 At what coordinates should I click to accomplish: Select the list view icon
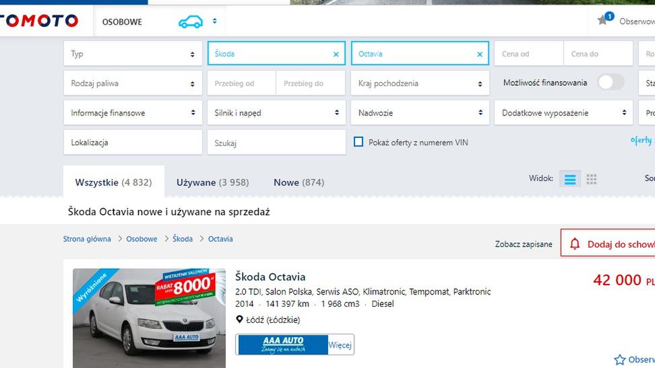click(x=570, y=180)
